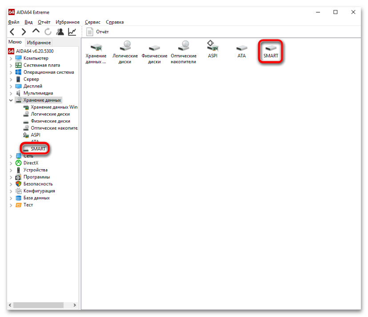Click the user profile toolbar icon

click(60, 32)
